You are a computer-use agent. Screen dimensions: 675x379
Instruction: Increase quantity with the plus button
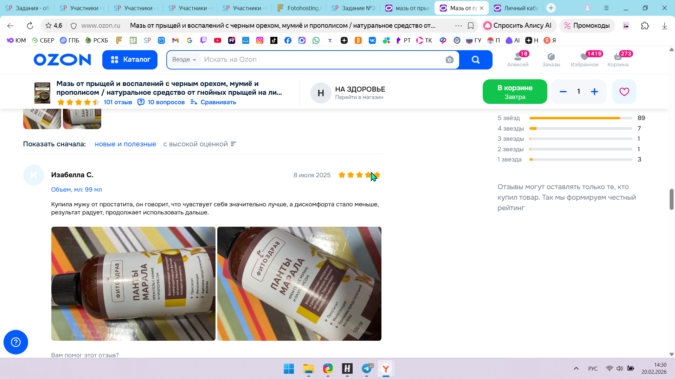(x=594, y=92)
